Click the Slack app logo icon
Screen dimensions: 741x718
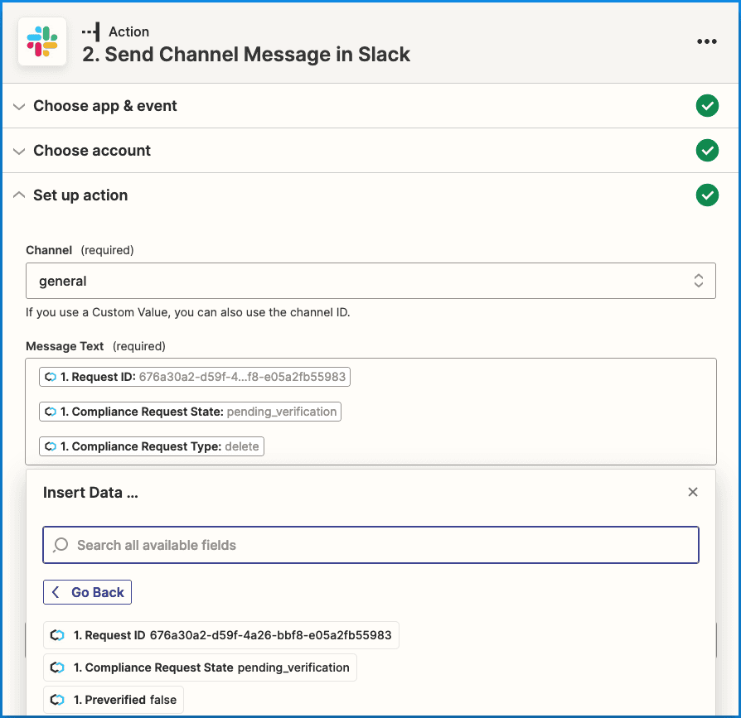[42, 41]
